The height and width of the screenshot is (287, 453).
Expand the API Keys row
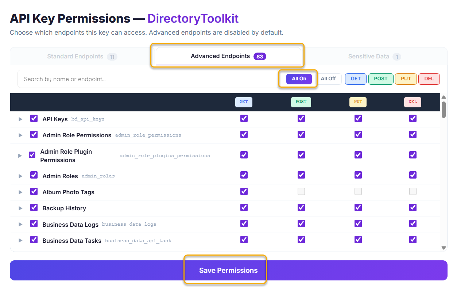click(20, 119)
